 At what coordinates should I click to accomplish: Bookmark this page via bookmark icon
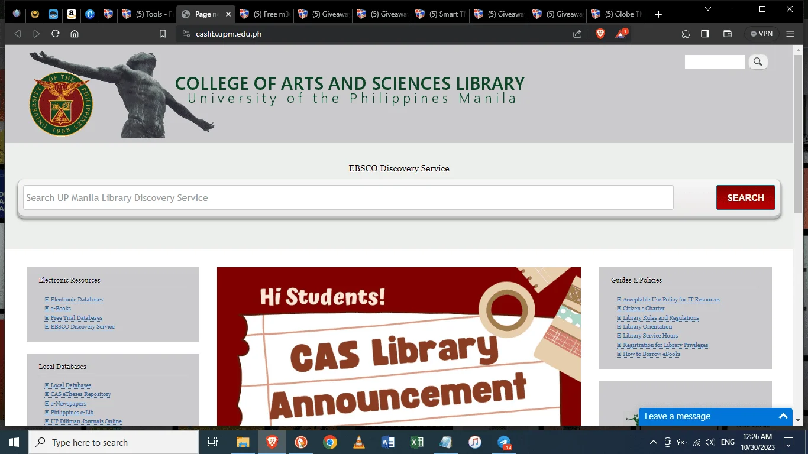163,34
